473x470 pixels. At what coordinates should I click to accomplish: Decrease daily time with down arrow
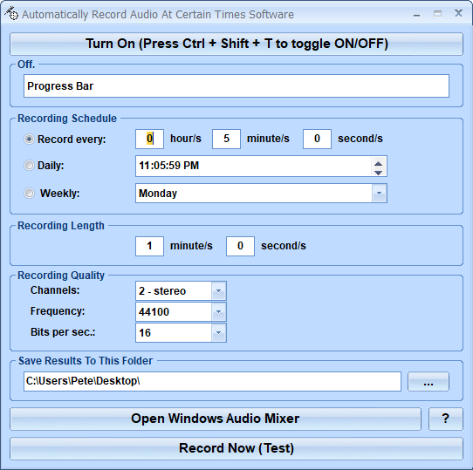pyautogui.click(x=378, y=173)
